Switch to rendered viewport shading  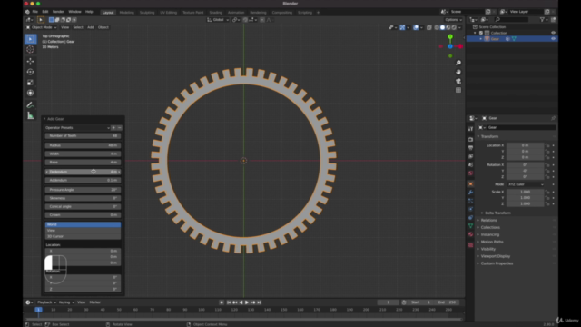tap(454, 27)
